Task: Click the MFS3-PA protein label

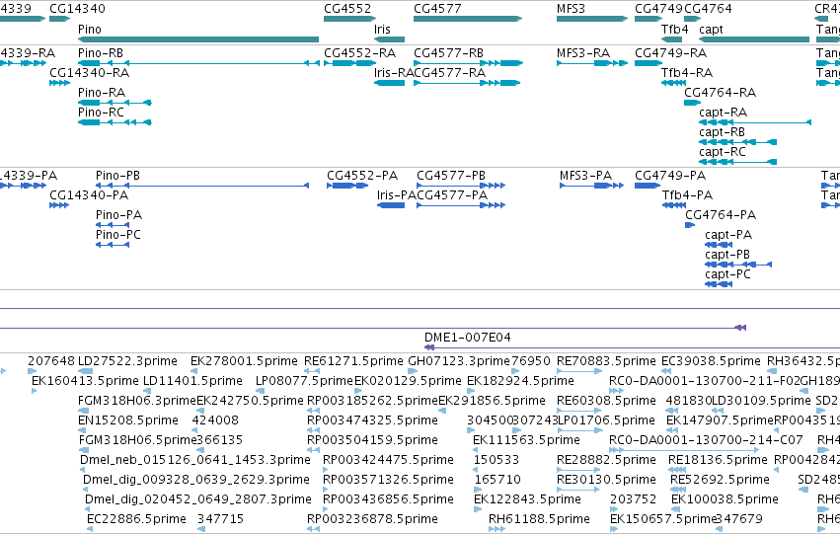Action: click(x=585, y=175)
